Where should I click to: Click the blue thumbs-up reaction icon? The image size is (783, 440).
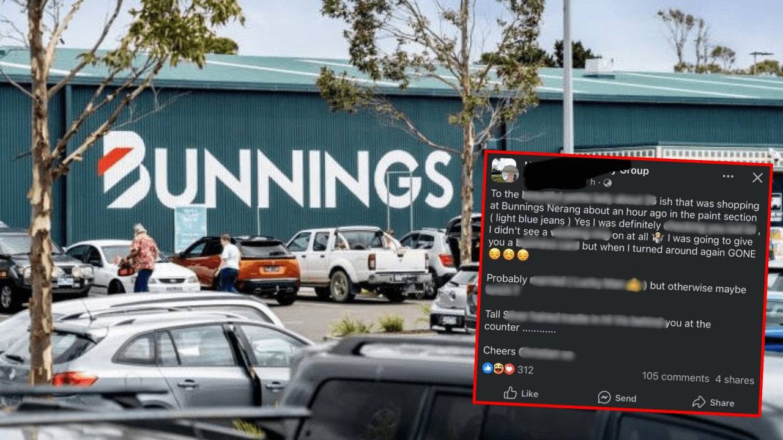(488, 368)
